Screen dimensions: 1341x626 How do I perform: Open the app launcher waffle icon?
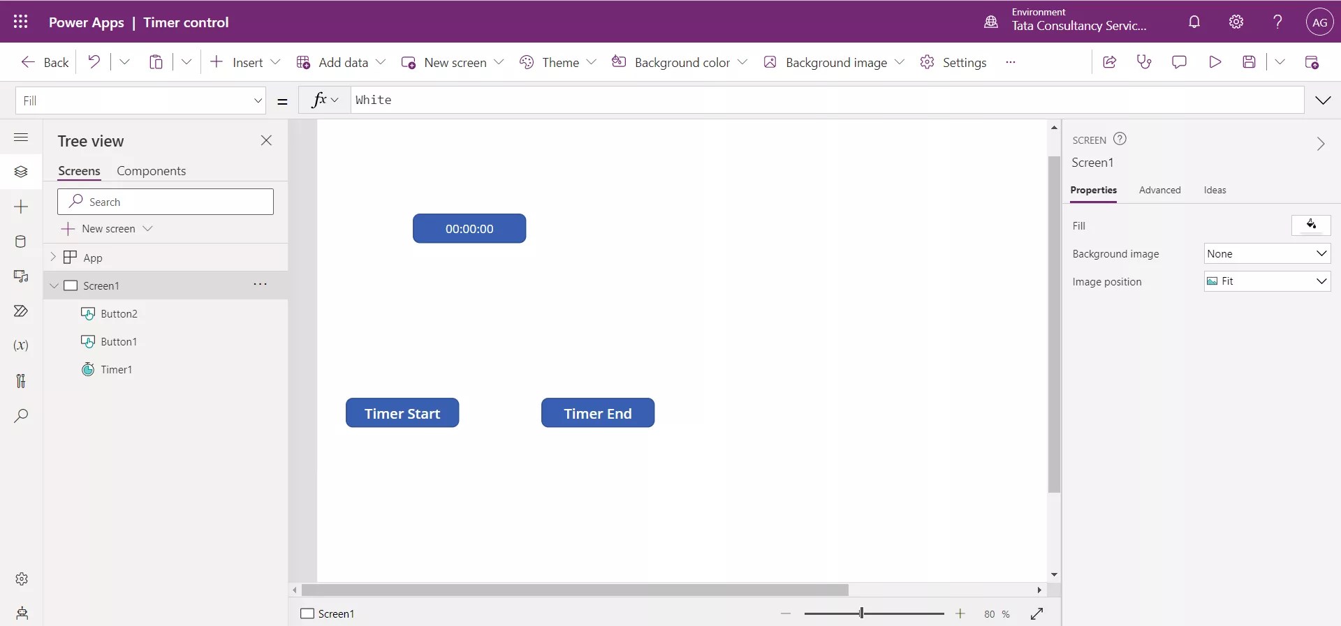(20, 22)
